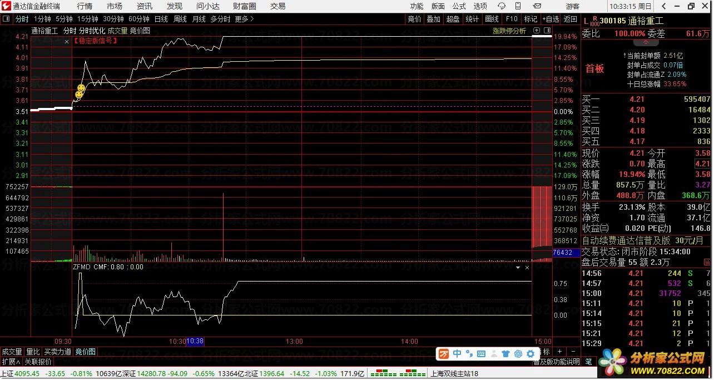This screenshot has width=714, height=380.
Task: Expand the 扩展 panel at bottom left
Action: pos(11,362)
